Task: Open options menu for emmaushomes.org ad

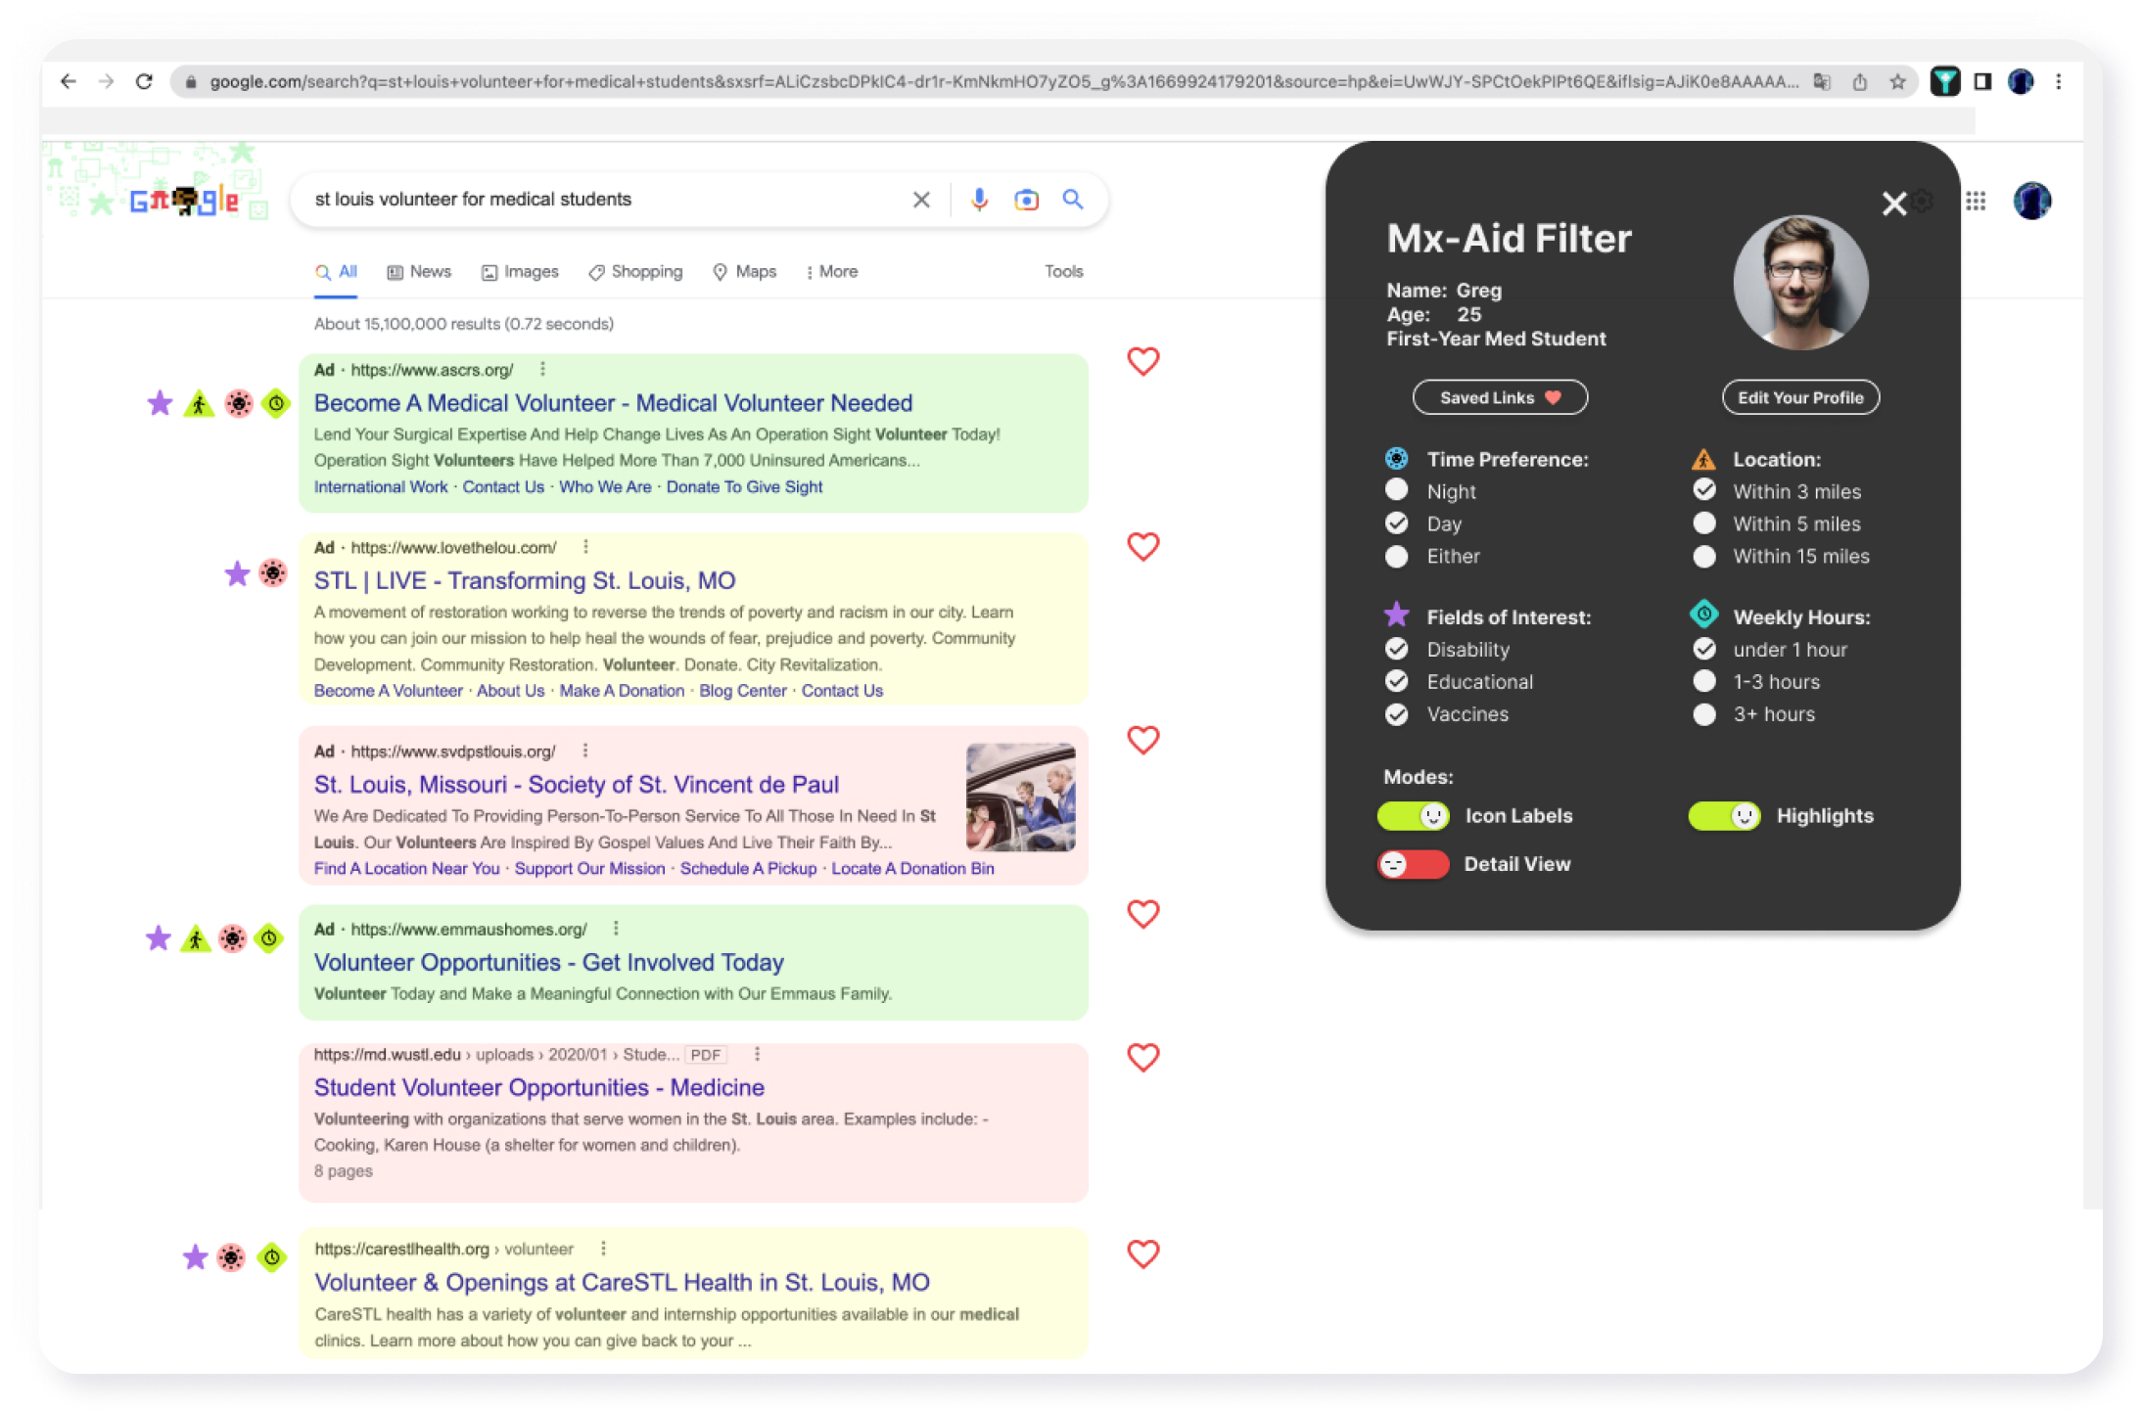Action: pos(616,929)
